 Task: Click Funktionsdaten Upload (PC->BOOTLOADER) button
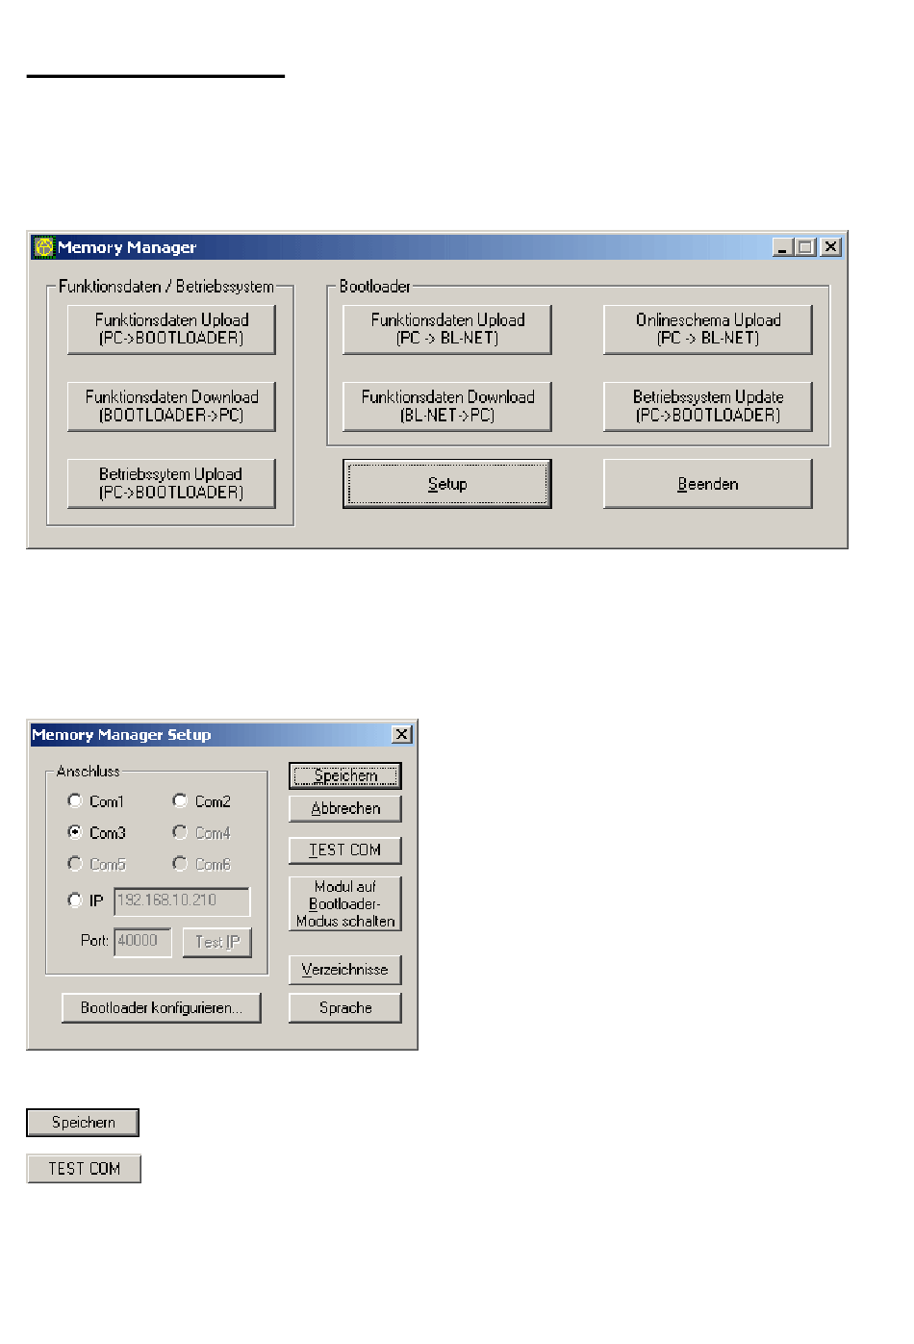[171, 329]
